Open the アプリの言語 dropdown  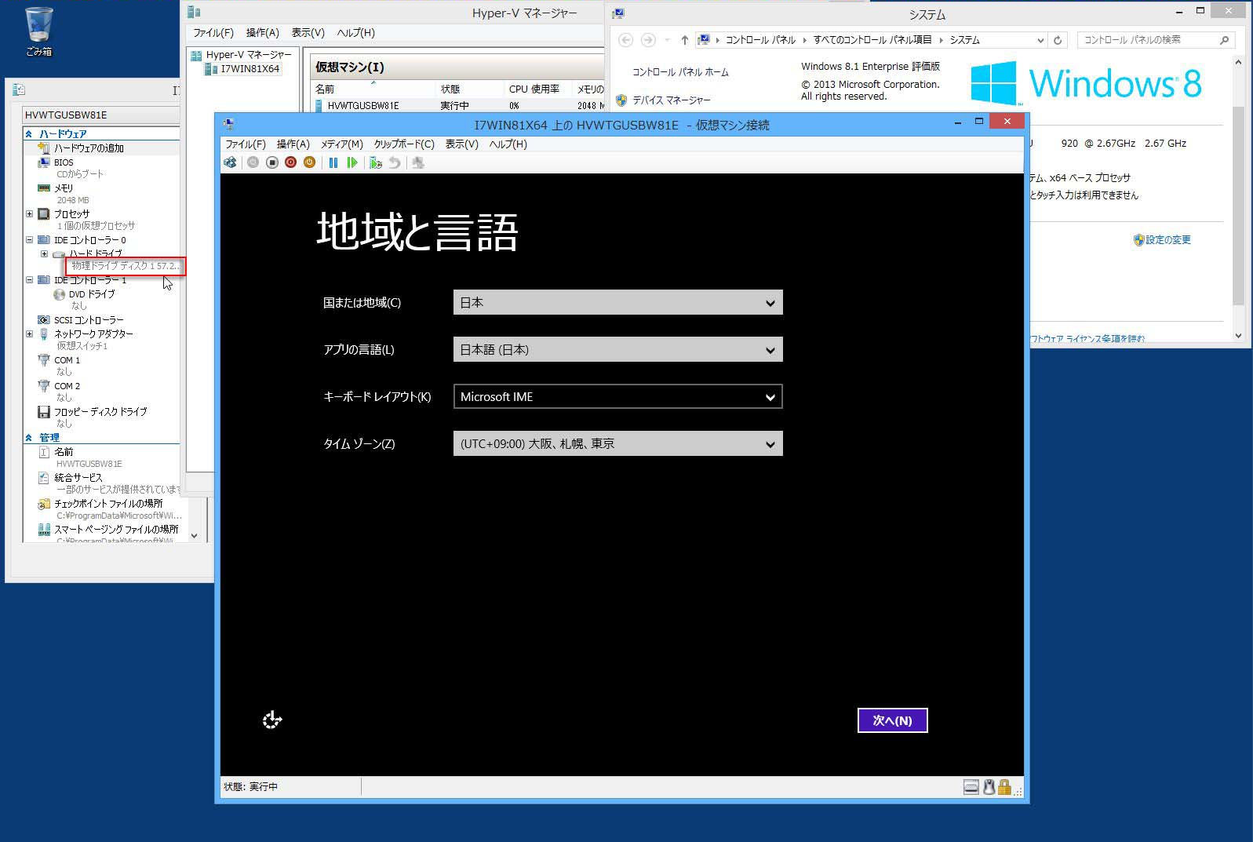[x=618, y=349]
